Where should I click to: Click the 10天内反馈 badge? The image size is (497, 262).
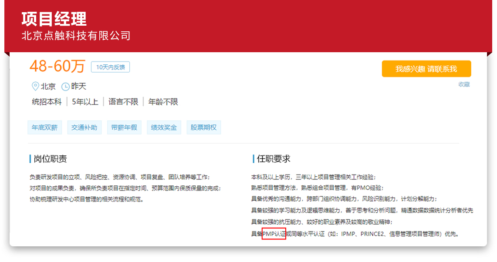click(110, 67)
